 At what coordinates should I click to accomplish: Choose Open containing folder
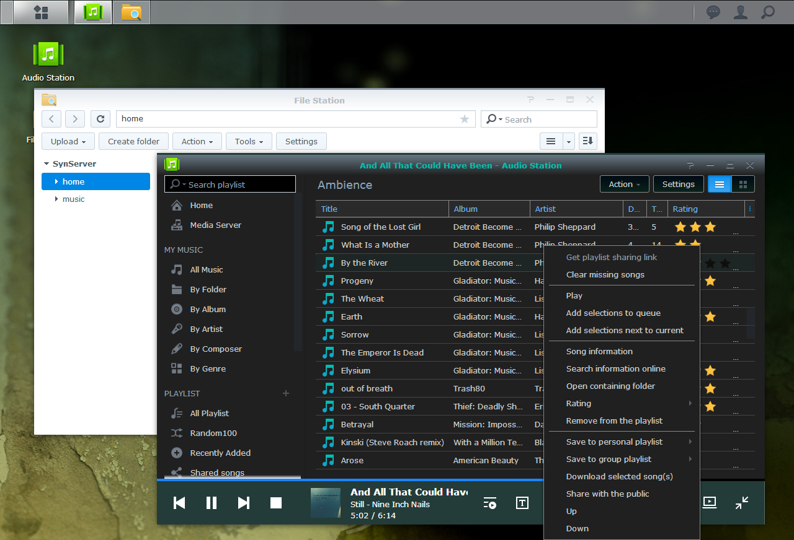pyautogui.click(x=622, y=386)
